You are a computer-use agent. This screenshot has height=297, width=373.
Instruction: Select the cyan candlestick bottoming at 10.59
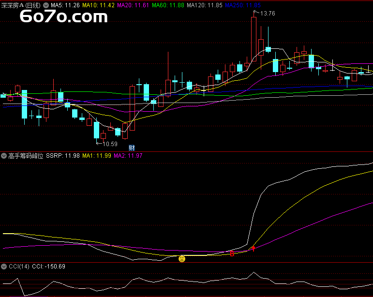(96, 130)
